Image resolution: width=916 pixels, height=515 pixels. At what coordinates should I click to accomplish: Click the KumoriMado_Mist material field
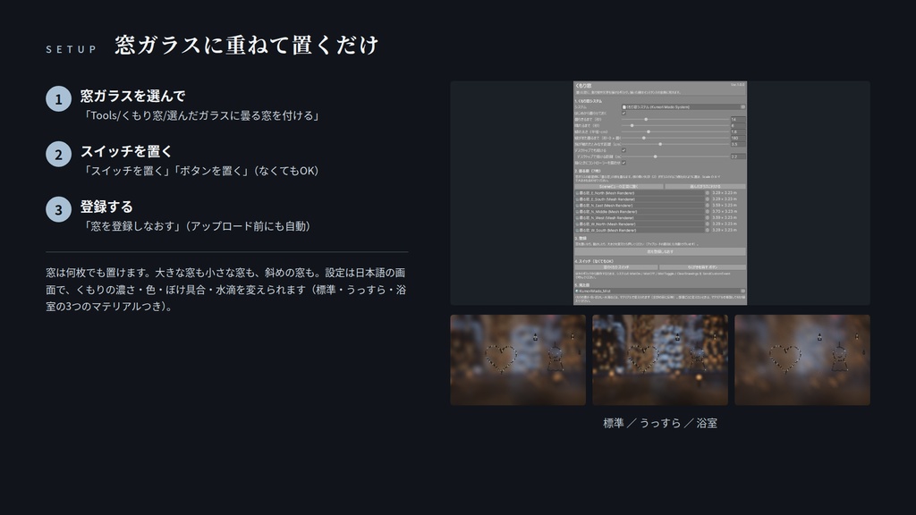coord(660,291)
